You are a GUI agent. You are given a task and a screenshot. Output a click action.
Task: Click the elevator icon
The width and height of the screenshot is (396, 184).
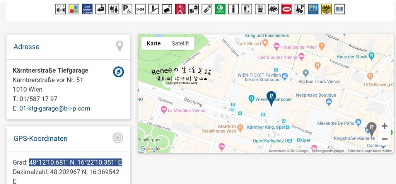click(x=247, y=9)
